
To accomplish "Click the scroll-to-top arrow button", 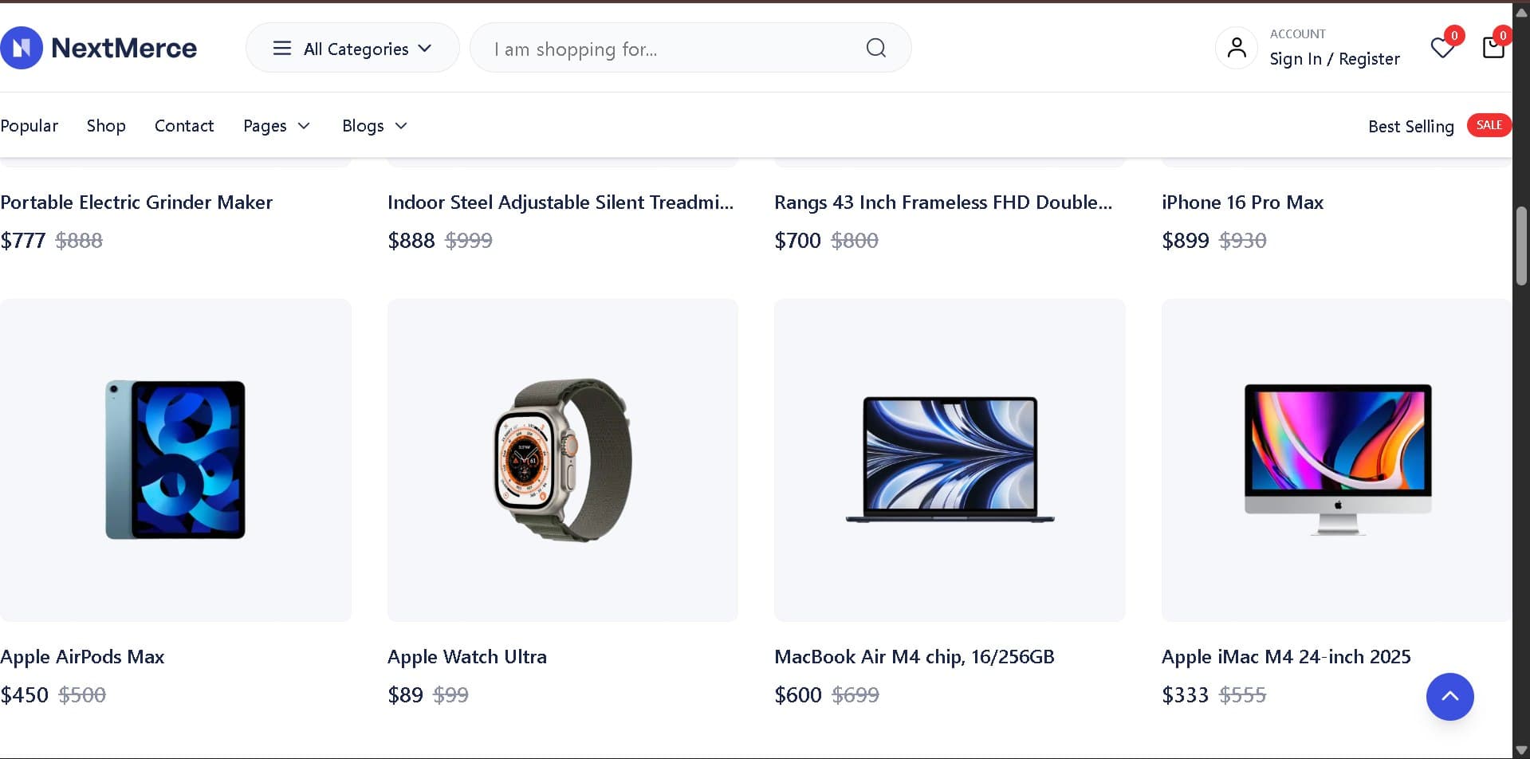I will pyautogui.click(x=1449, y=696).
